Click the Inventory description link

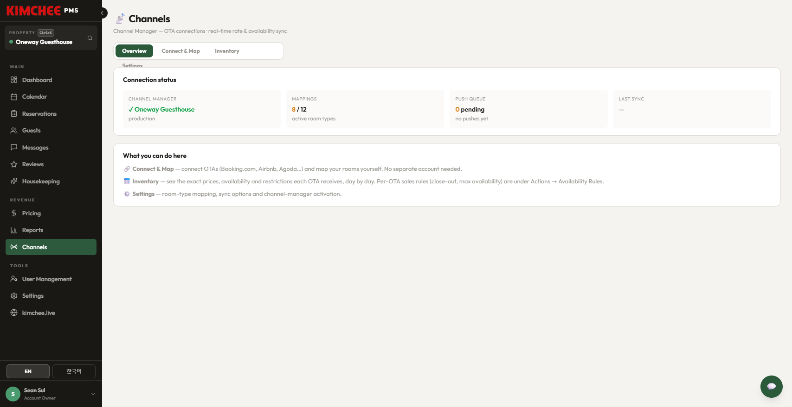tap(146, 182)
